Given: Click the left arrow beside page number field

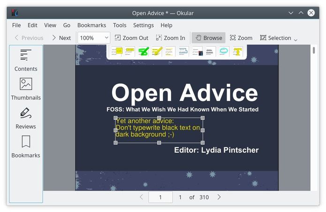Looking at the screenshot, I should [x=141, y=197].
